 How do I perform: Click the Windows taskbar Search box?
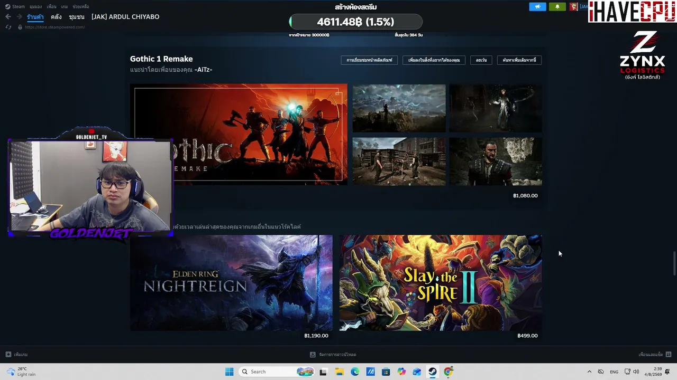tap(277, 372)
